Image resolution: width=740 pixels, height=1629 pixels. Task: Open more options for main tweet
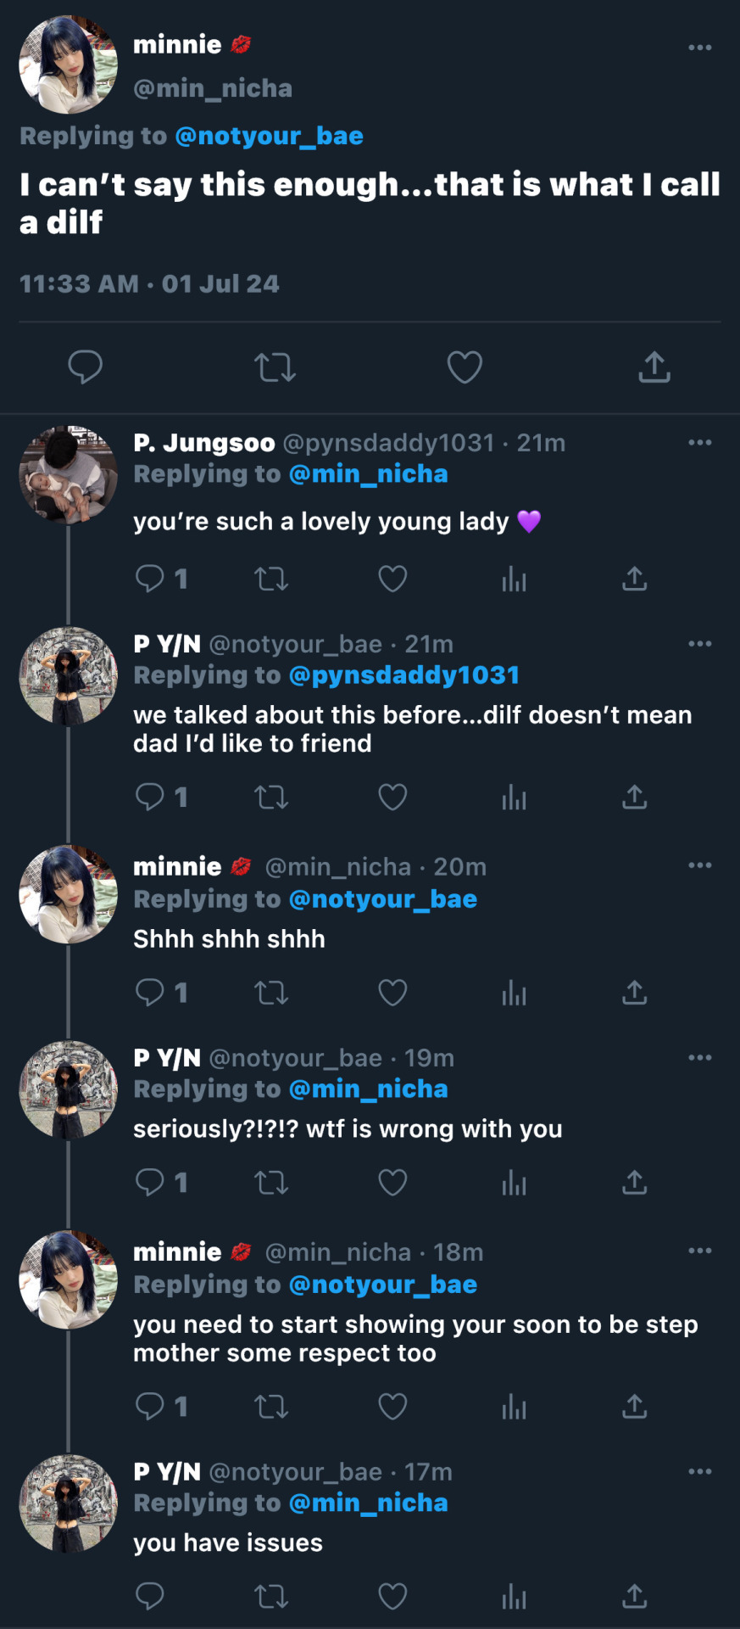[699, 48]
